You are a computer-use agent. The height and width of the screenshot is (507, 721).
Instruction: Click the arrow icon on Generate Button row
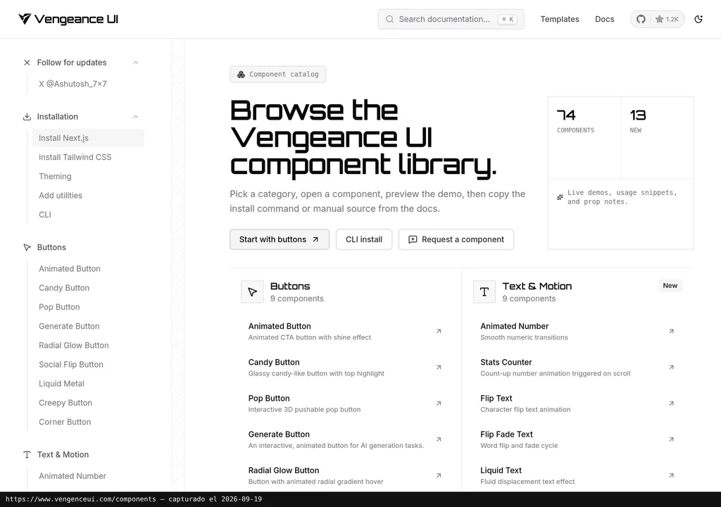(439, 439)
